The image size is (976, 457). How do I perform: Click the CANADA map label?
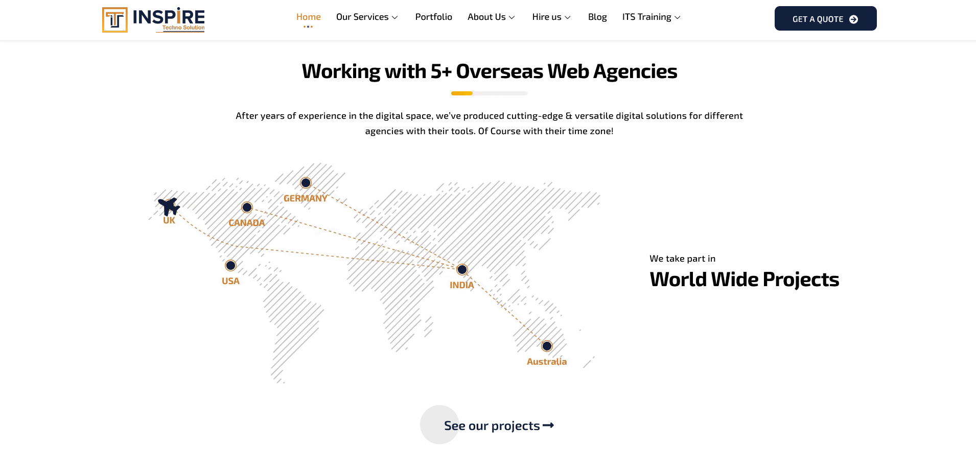(x=247, y=223)
